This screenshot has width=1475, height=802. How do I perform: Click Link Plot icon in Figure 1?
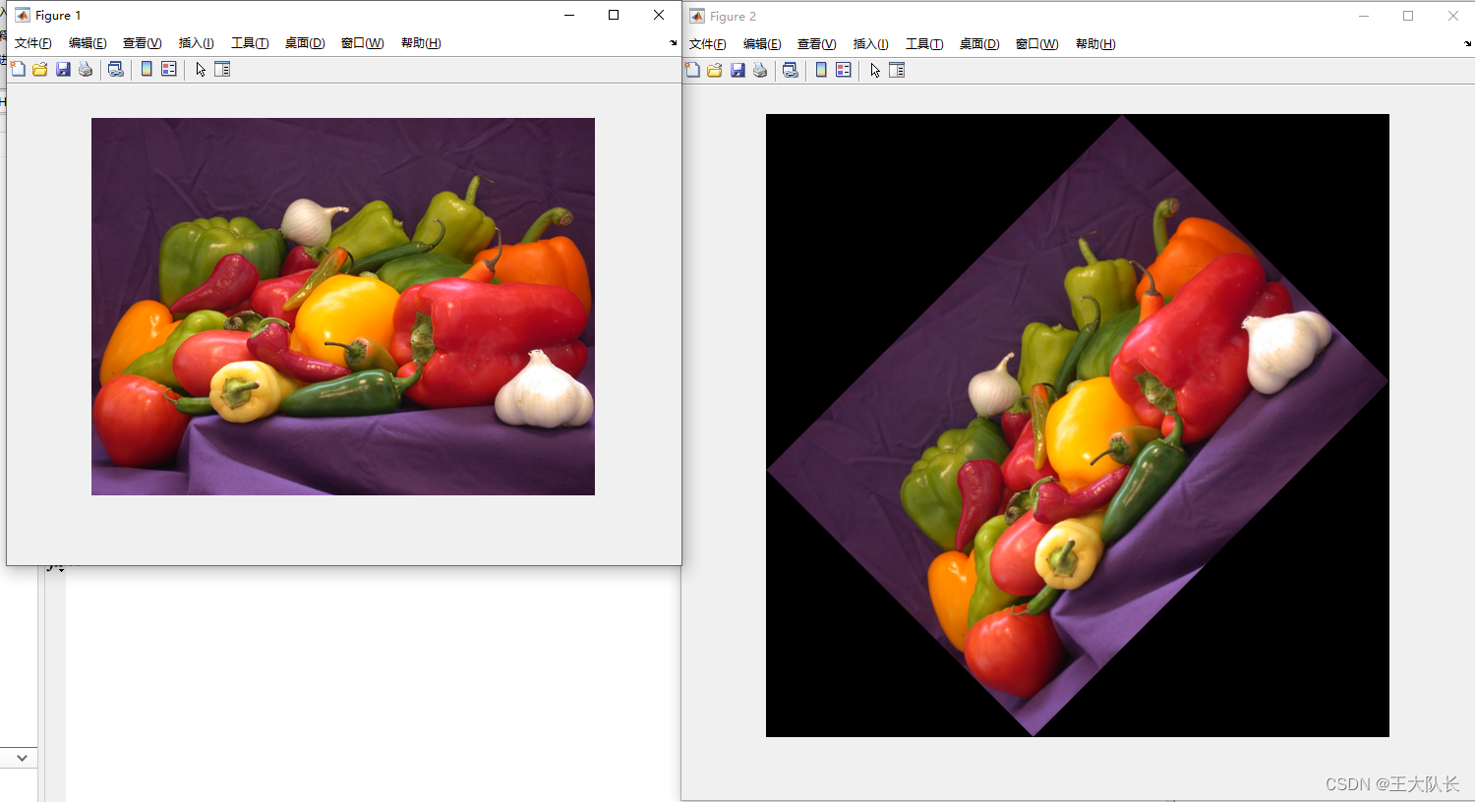[x=116, y=69]
